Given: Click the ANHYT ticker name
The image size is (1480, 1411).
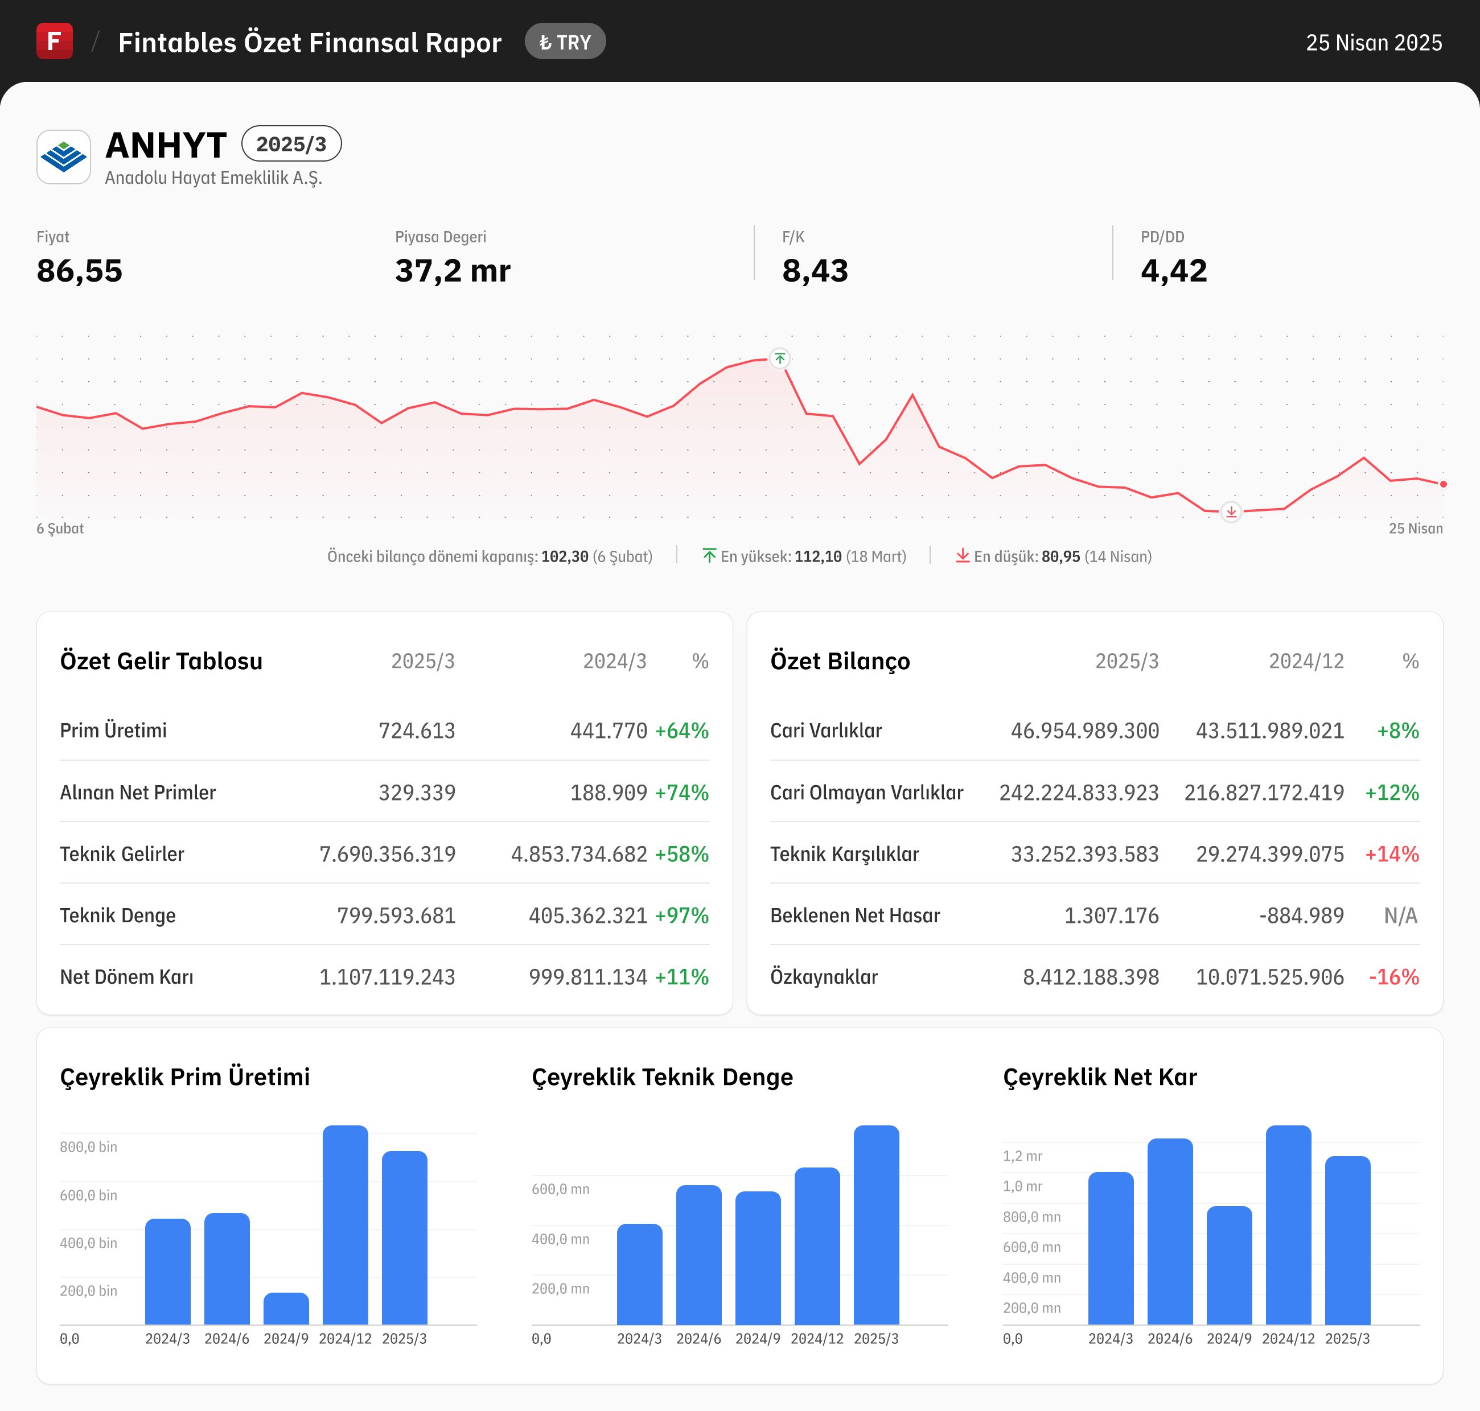Looking at the screenshot, I should click(x=166, y=145).
